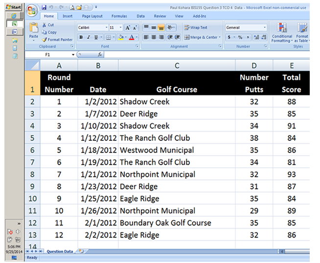Switch to the Insert tab

pyautogui.click(x=68, y=16)
